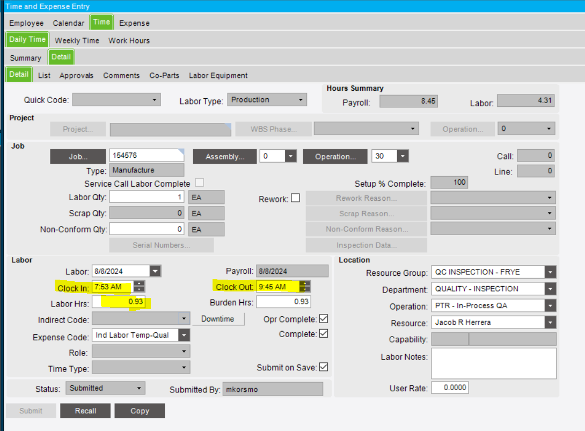Decrease the Clock Out time with down arrow
This screenshot has width=585, height=431.
pos(305,289)
